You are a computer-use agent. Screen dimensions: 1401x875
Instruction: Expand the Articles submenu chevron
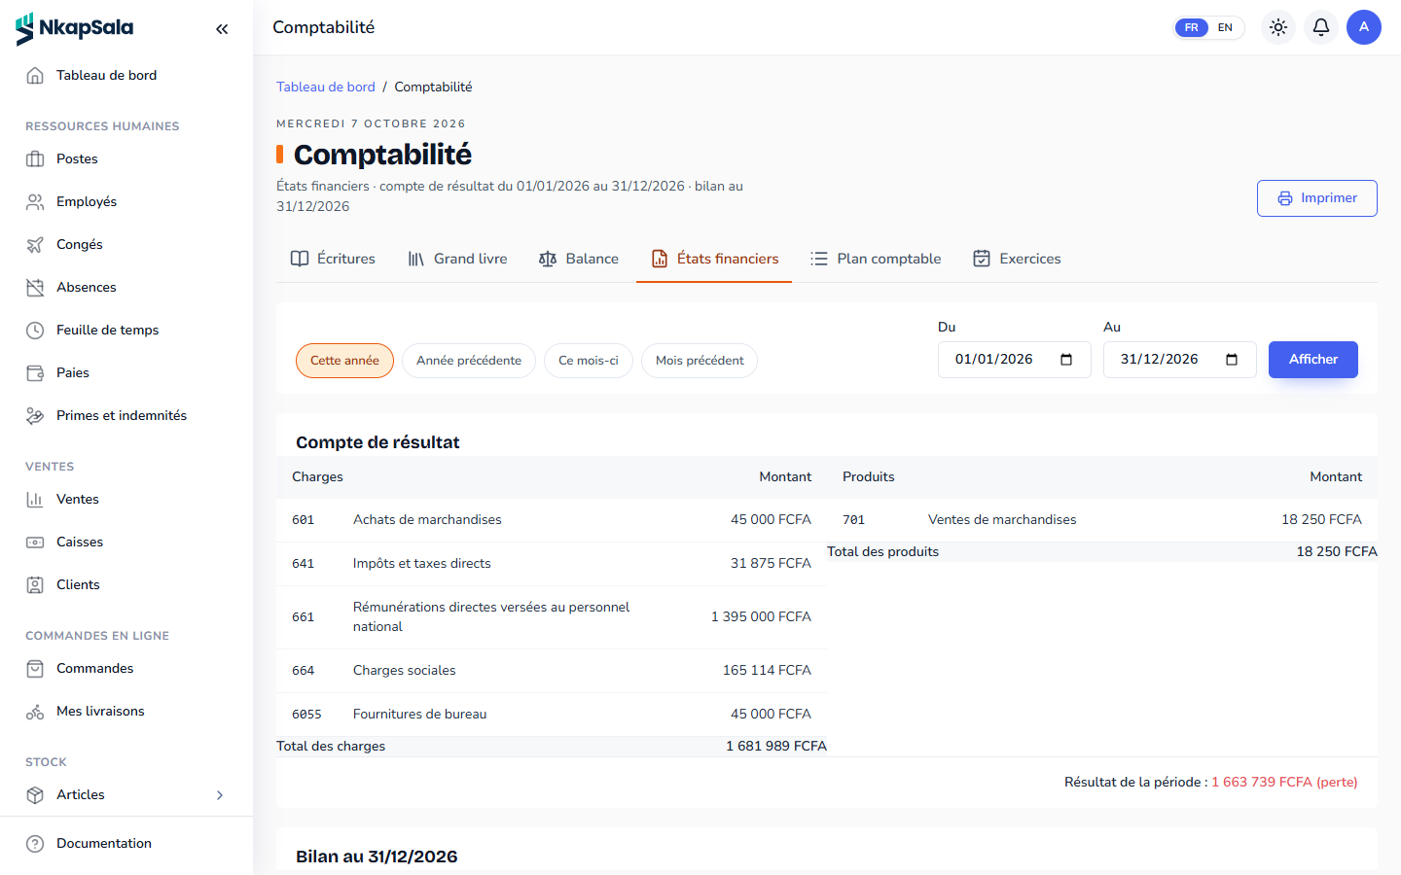(x=220, y=794)
